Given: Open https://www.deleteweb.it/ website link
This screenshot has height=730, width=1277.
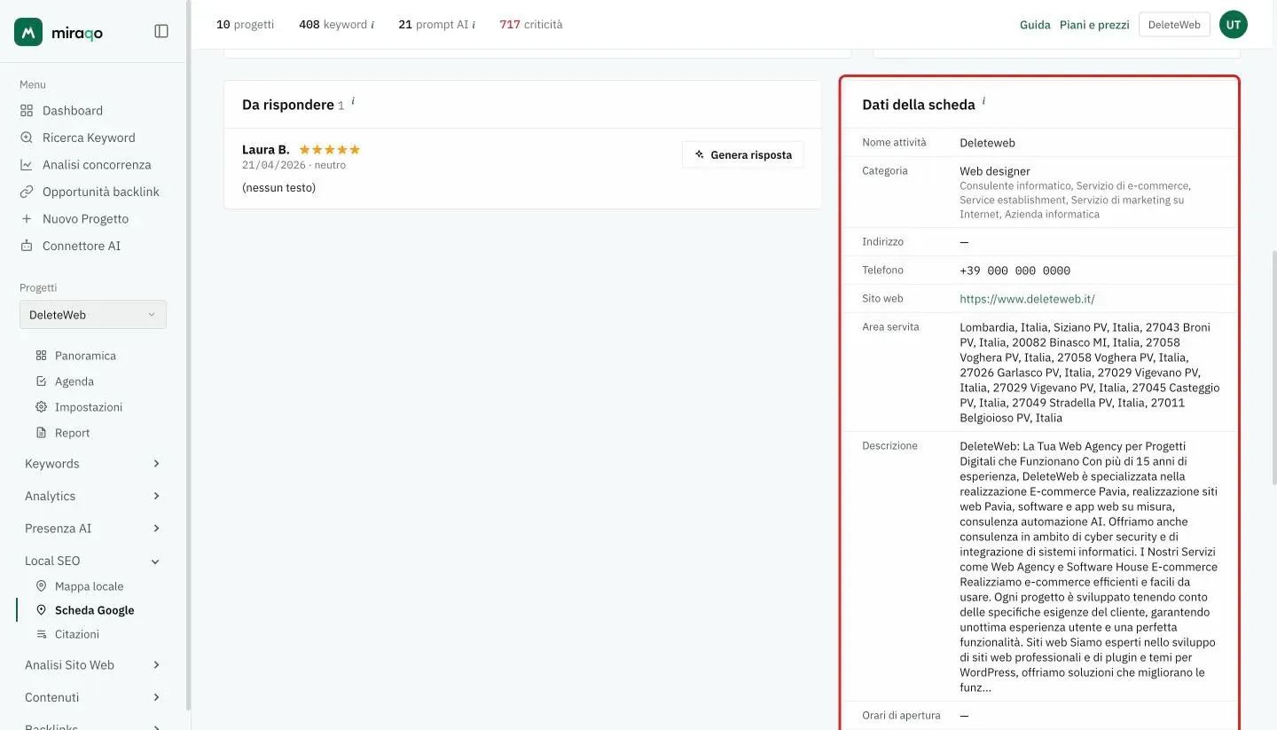Looking at the screenshot, I should [x=1027, y=299].
